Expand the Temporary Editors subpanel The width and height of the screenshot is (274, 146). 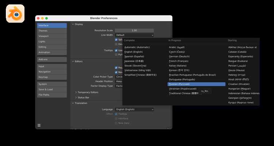point(76,93)
